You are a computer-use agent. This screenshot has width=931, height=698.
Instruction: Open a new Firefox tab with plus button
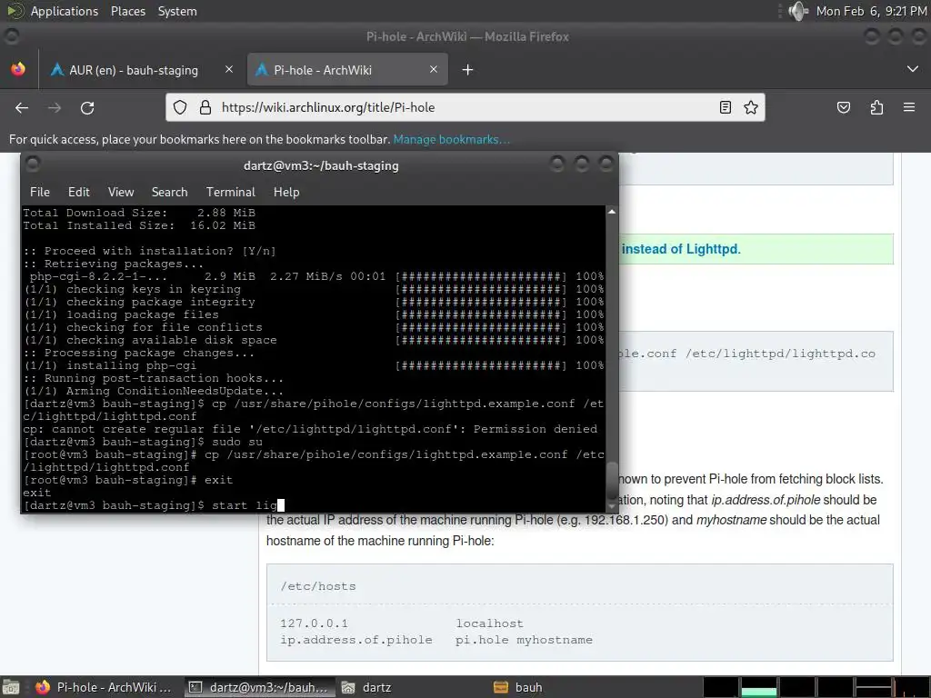click(468, 70)
